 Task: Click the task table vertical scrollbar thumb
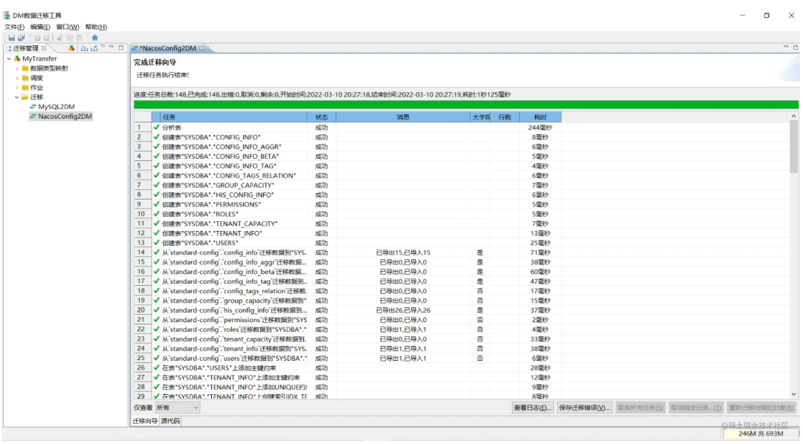pyautogui.click(x=794, y=147)
